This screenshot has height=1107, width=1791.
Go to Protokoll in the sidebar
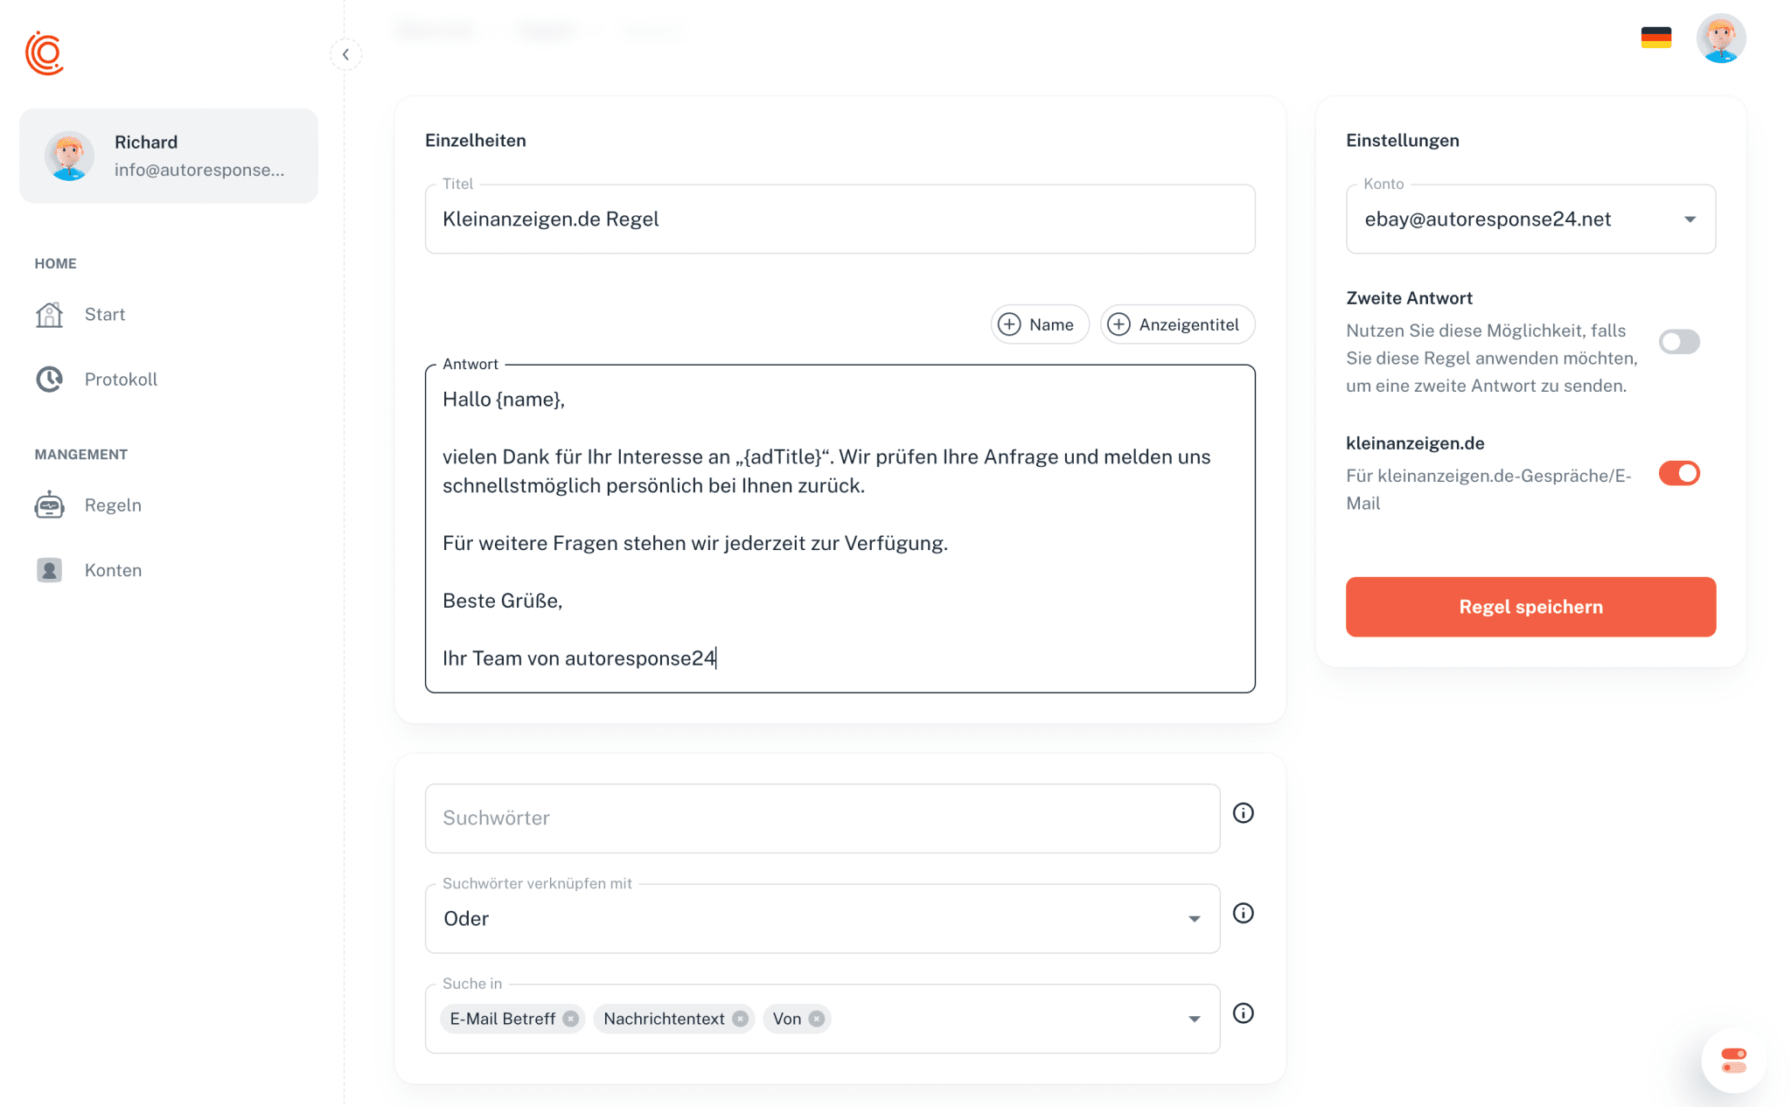coord(121,379)
